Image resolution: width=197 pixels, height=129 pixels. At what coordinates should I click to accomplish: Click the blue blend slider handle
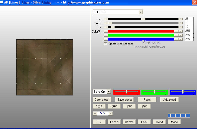(183, 92)
